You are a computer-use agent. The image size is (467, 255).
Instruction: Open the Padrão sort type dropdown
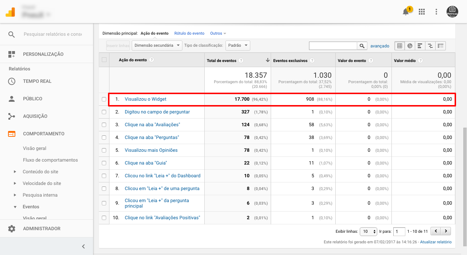tap(238, 46)
